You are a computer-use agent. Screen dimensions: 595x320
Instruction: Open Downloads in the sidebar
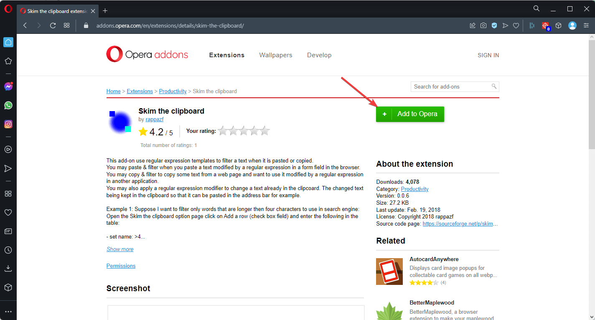tap(8, 269)
